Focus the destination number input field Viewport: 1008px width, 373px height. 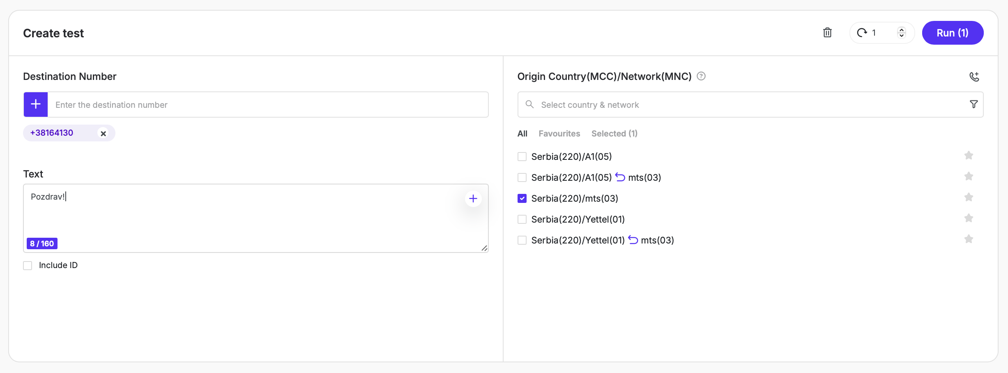point(267,105)
